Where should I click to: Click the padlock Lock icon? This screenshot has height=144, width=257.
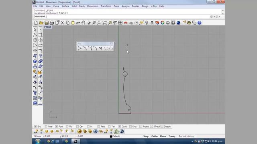pyautogui.click(x=152, y=23)
